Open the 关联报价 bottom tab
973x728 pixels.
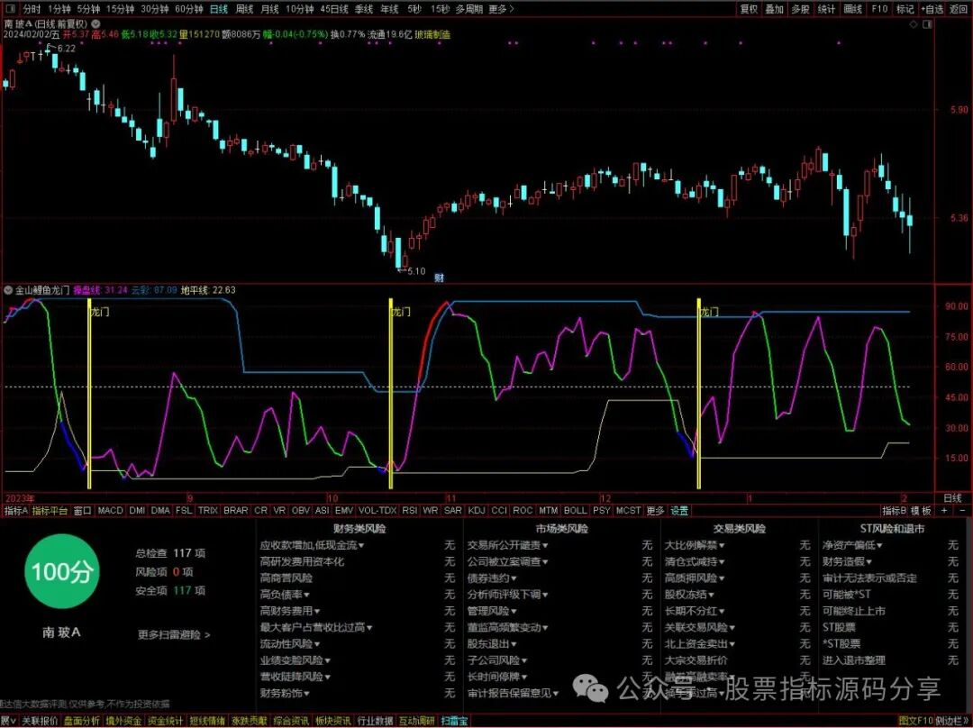click(40, 721)
